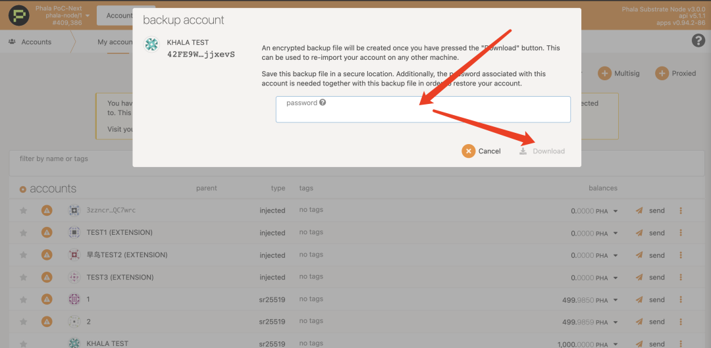Click the Download button
The image size is (711, 348).
(x=542, y=151)
